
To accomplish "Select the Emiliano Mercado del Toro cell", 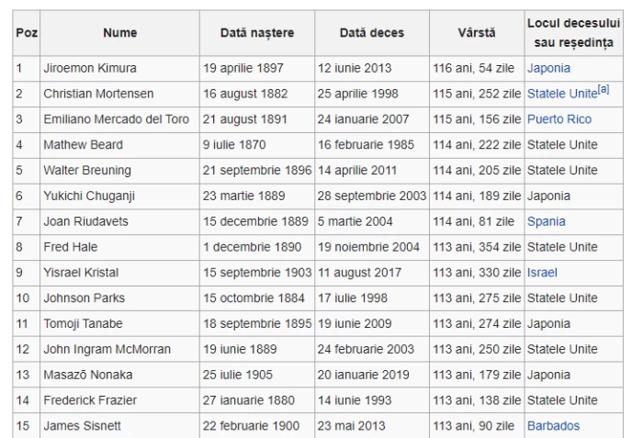I will (115, 119).
